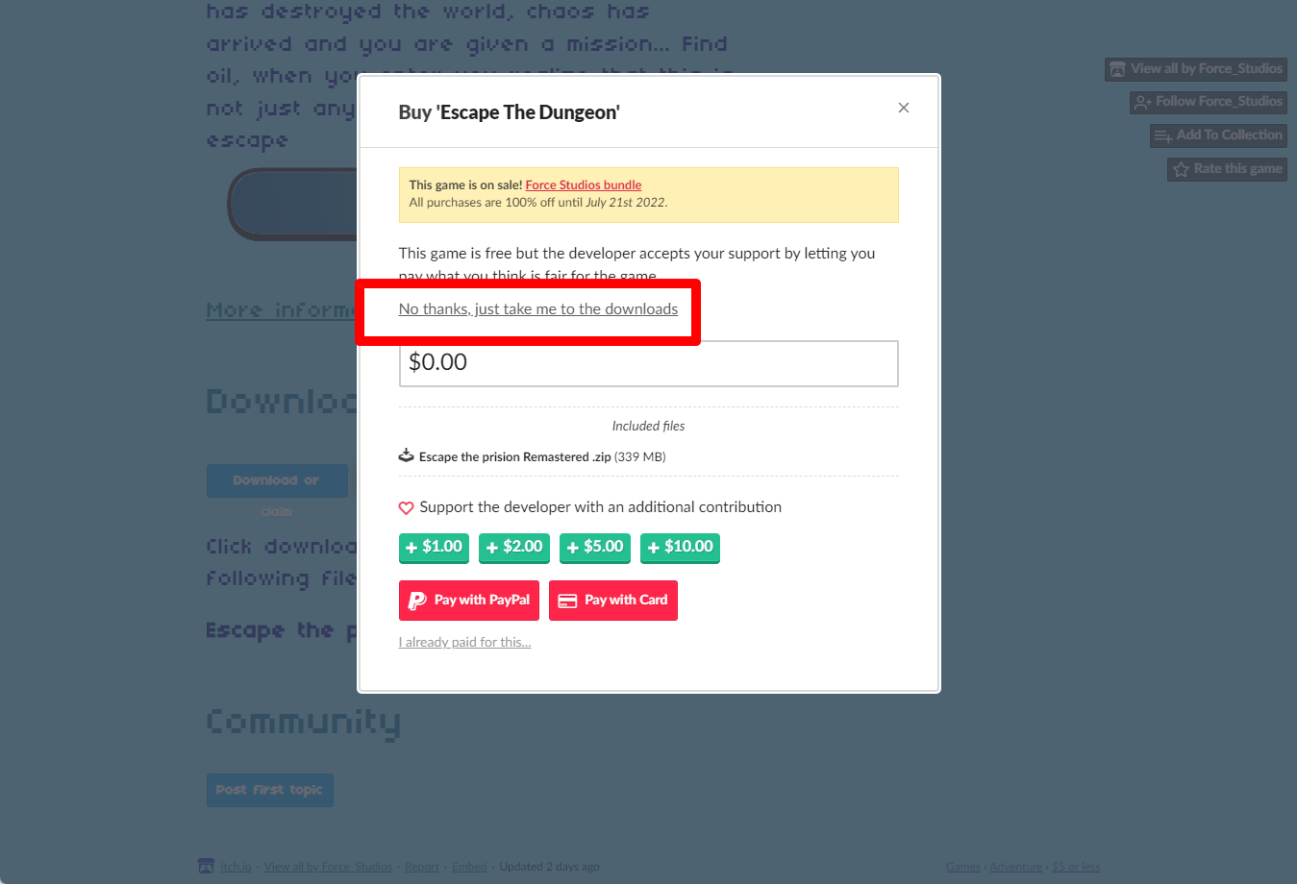Click No thanks, just take me to downloads
1297x884 pixels.
538,308
